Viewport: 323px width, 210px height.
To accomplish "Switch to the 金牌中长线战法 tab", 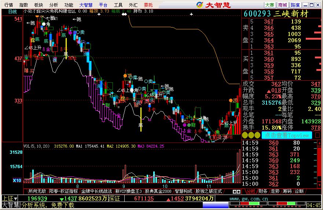I will [96, 191].
